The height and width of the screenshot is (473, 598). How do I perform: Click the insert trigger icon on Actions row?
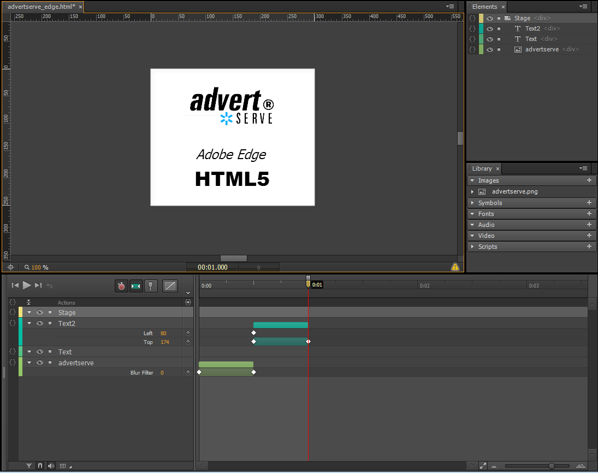pos(188,302)
